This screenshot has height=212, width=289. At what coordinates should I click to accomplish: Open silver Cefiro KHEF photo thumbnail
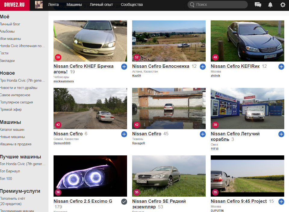point(90,41)
